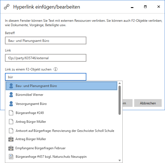
Task: Maximize the Hyperlink dialog window
Action: pos(145,7)
